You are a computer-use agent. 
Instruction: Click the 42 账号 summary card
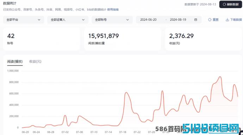pos(42,39)
